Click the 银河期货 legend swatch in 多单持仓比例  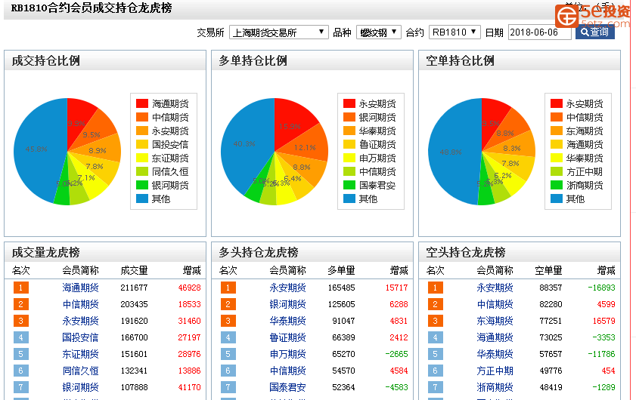[349, 118]
